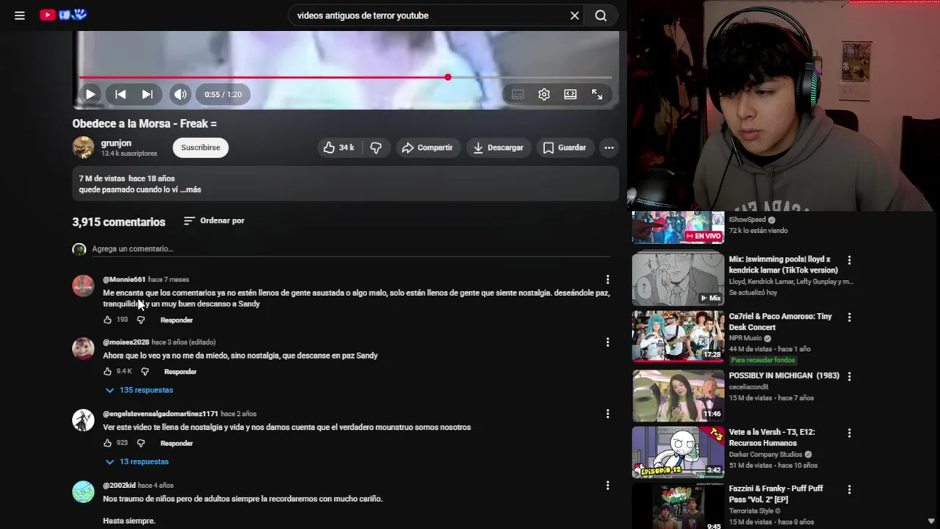
Task: Open Ca7riel & Paco Amoroso video title
Action: click(780, 322)
